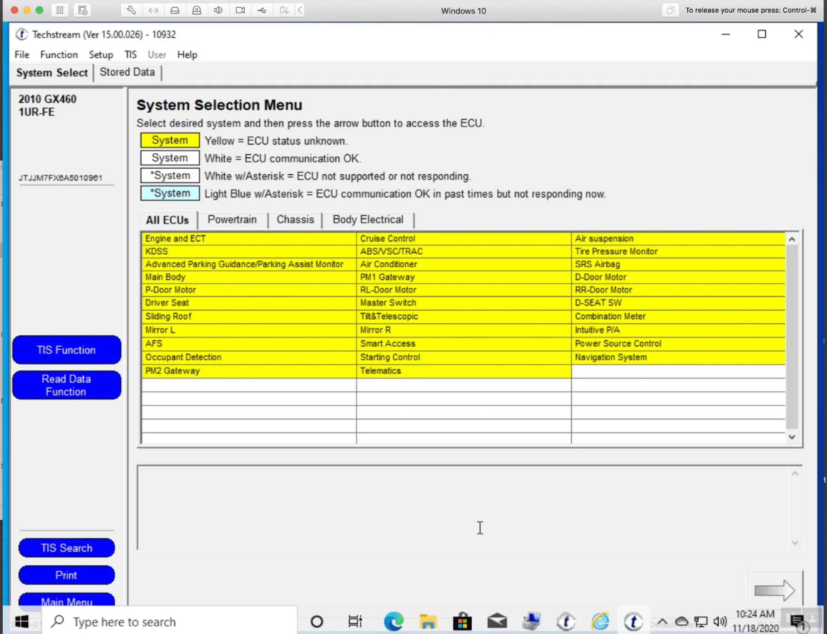Select Smart Access system
The image size is (827, 634).
point(464,343)
